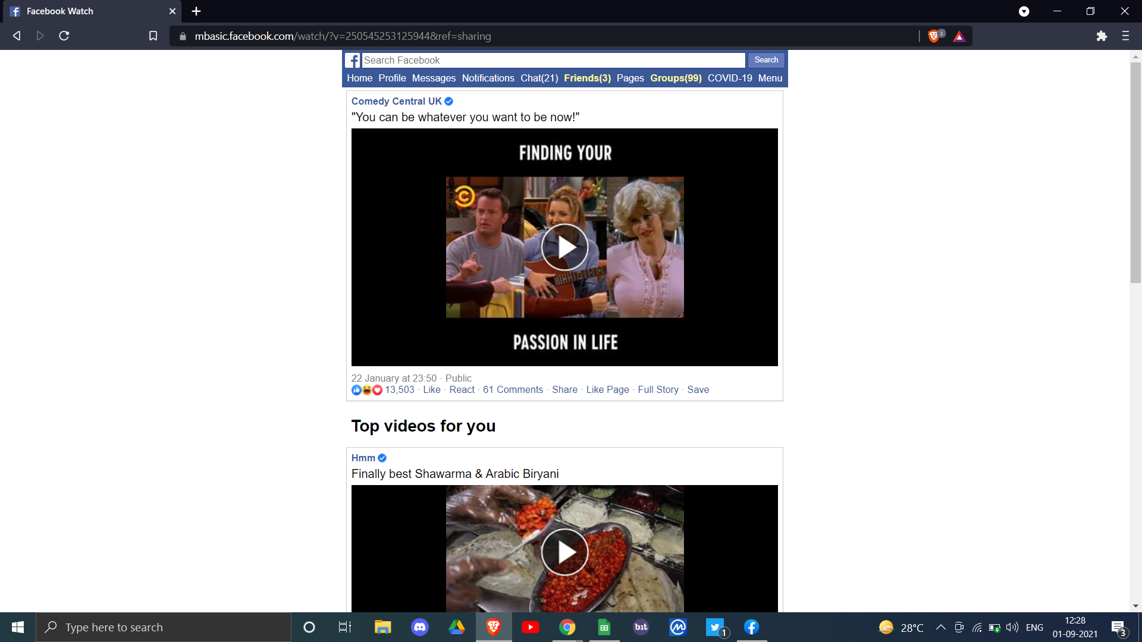Click the Like Page option on Comedy Central post

pyautogui.click(x=608, y=389)
